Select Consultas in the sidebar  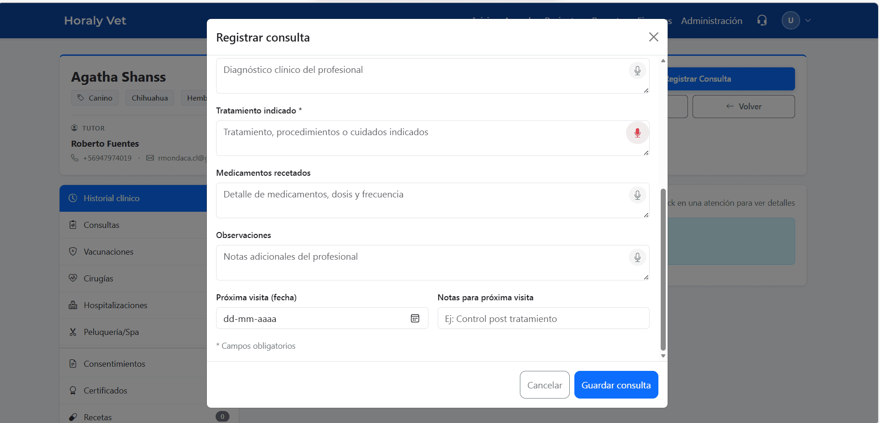point(102,225)
